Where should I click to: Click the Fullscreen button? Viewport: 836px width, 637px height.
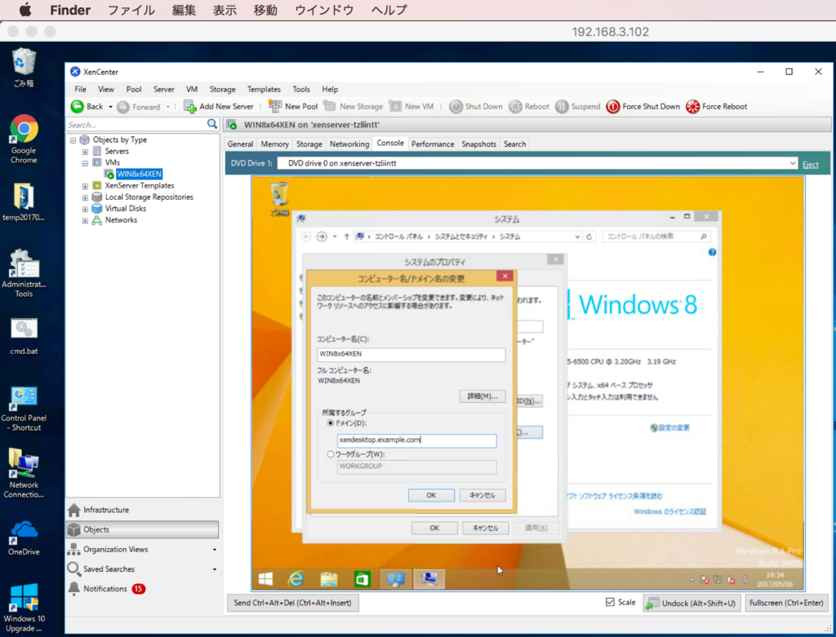click(786, 603)
